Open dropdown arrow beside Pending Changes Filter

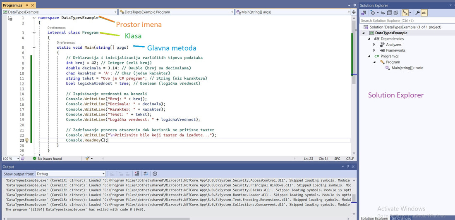coord(378,13)
